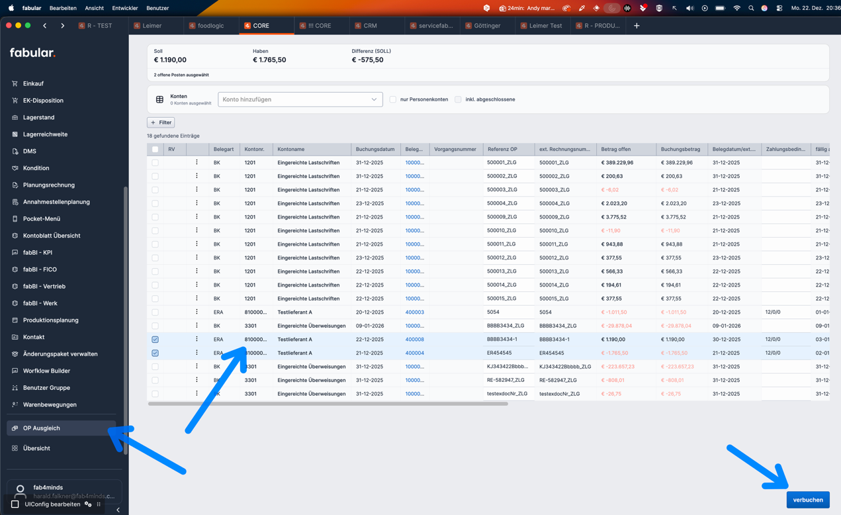841x515 pixels.
Task: Uncheck the selected row with ER454545
Action: click(x=155, y=353)
